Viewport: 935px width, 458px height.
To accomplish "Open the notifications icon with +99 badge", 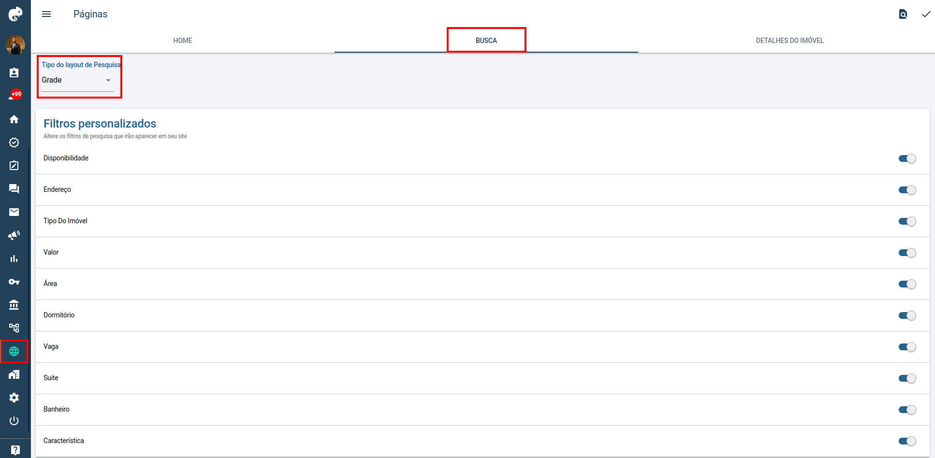I will coord(15,95).
